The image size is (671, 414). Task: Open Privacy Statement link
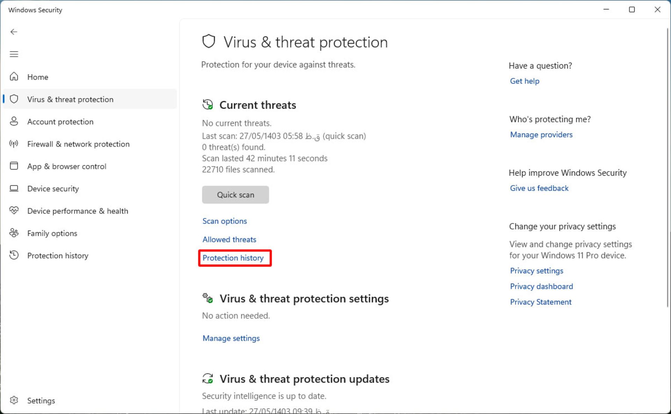point(541,302)
